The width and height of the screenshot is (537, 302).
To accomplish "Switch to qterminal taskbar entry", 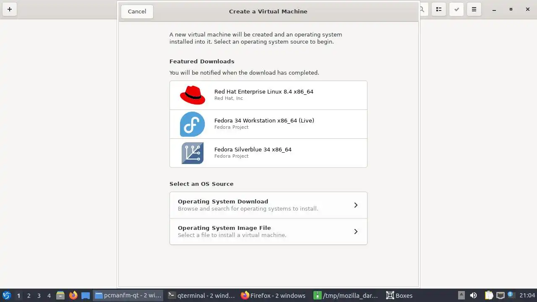I will pos(201,295).
